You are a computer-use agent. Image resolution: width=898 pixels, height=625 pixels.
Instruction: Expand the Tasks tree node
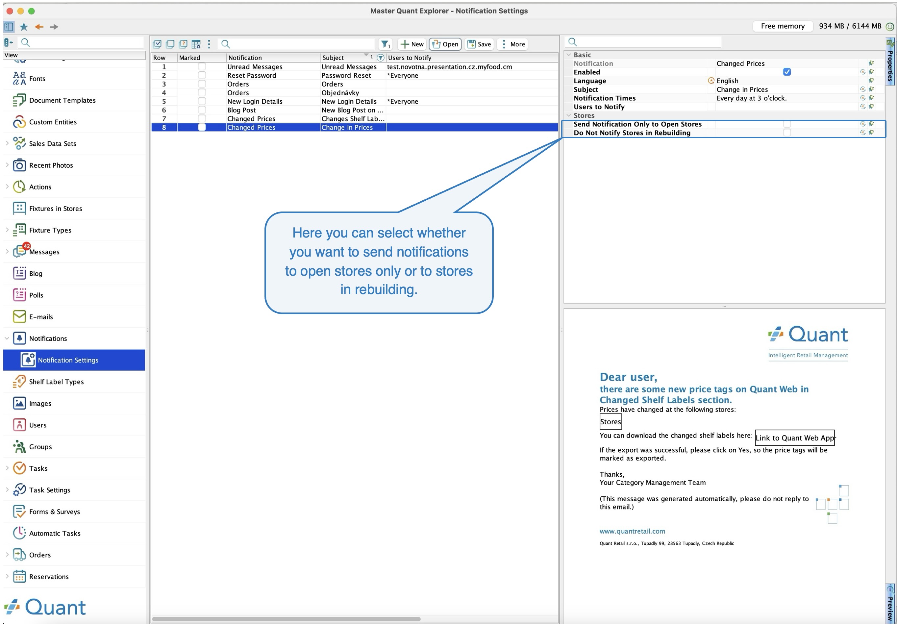7,468
